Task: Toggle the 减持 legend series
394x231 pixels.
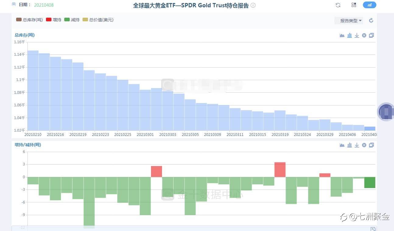Action: point(72,20)
